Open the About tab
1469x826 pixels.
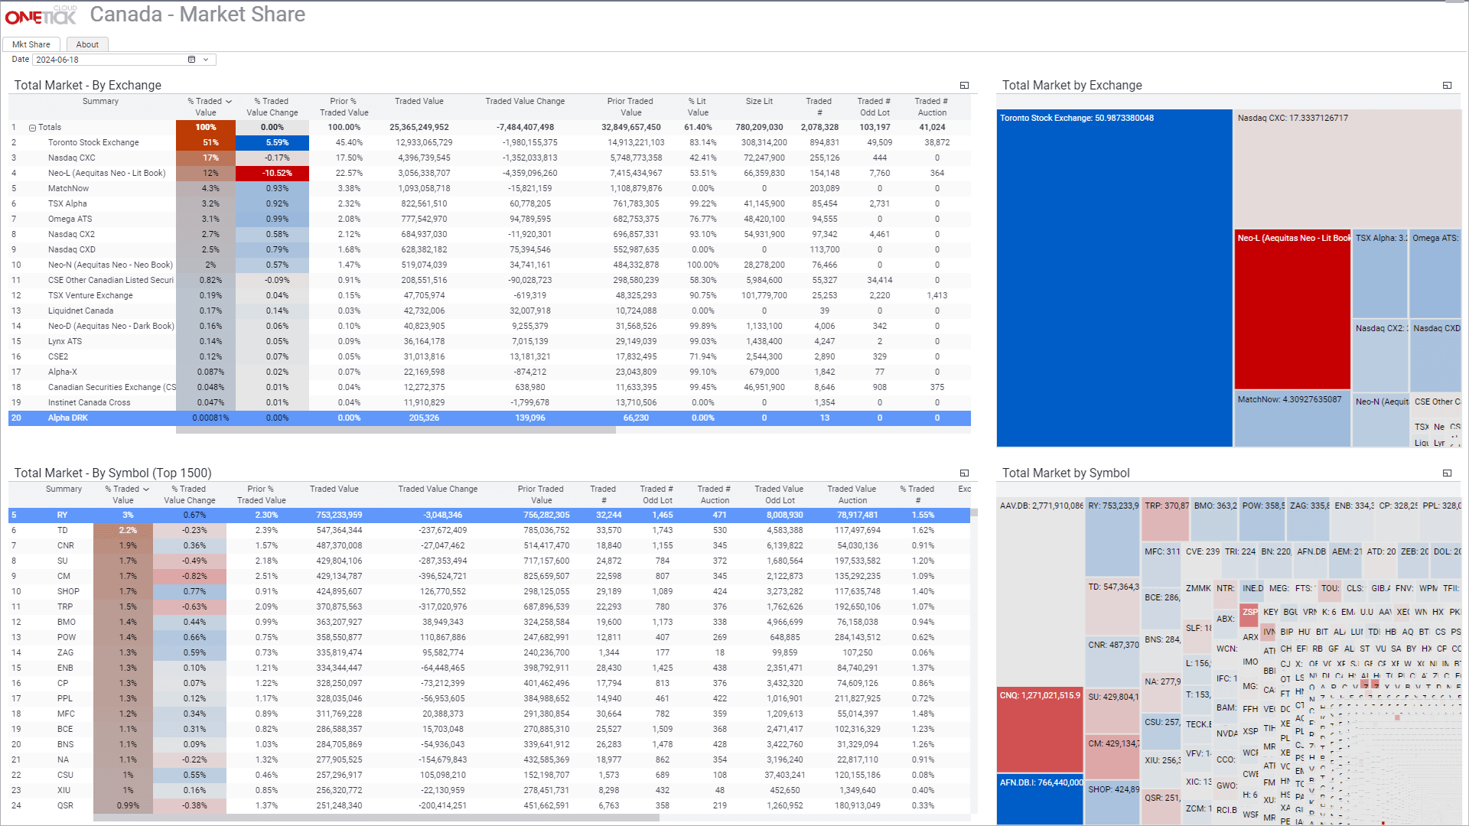(87, 44)
